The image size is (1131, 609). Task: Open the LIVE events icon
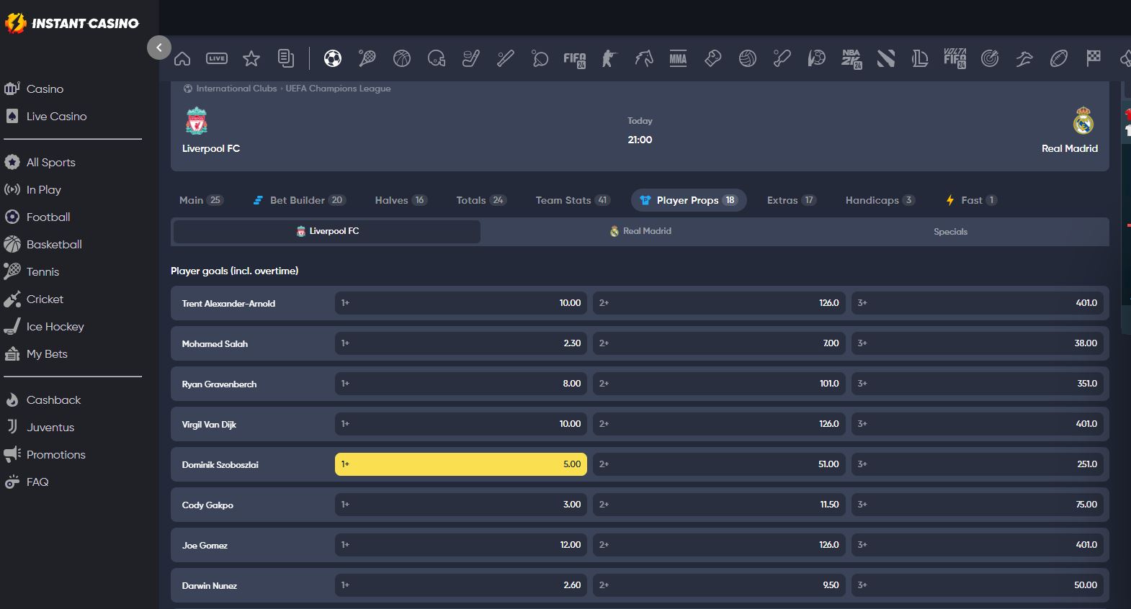click(x=217, y=58)
